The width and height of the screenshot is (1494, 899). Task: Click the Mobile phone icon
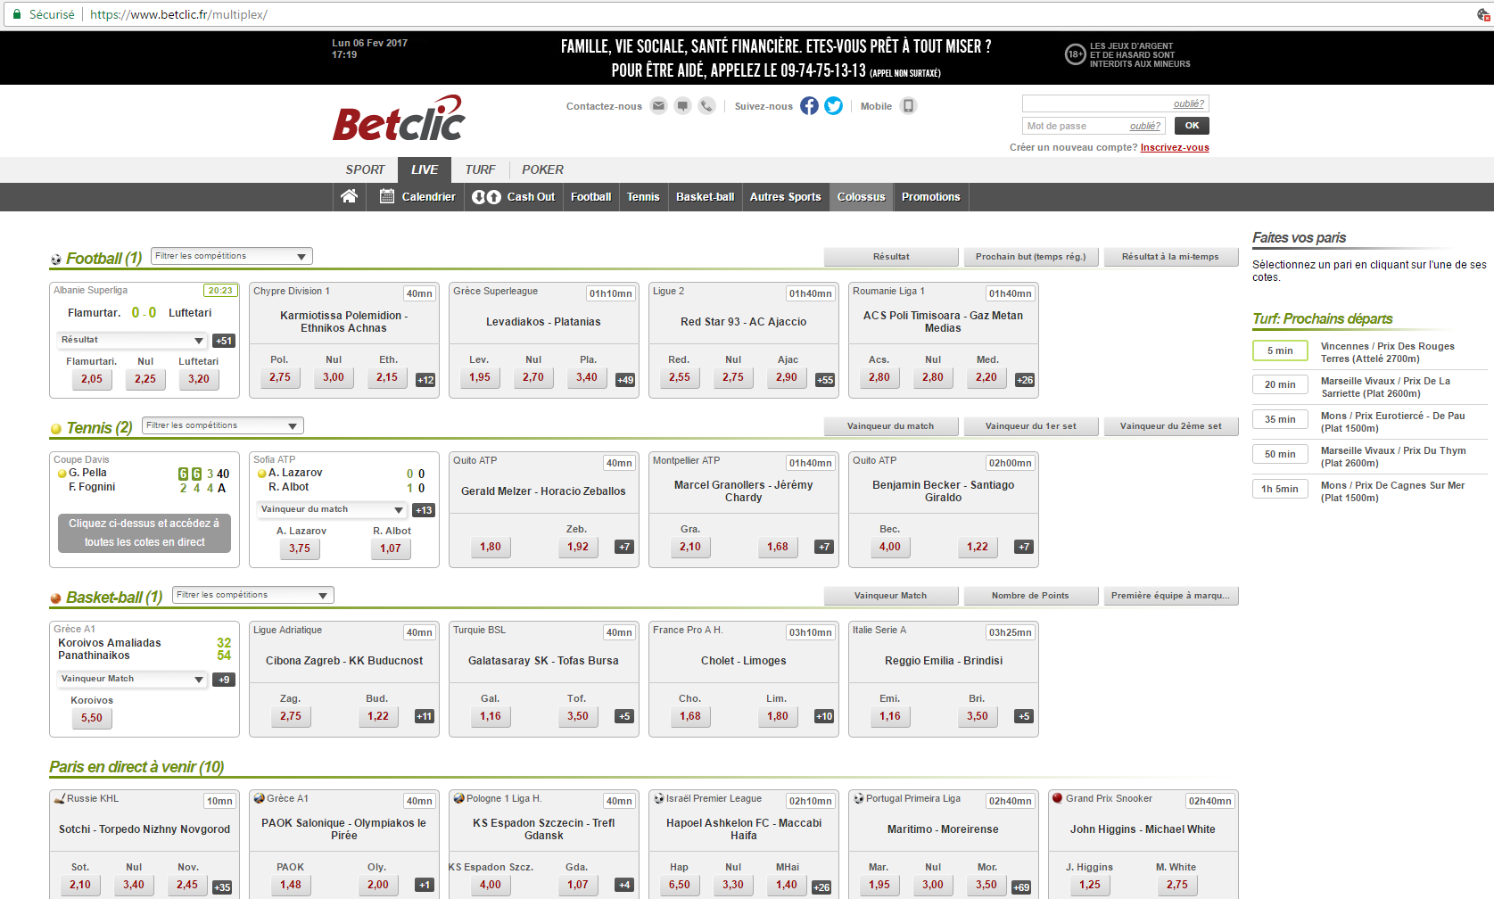point(908,105)
